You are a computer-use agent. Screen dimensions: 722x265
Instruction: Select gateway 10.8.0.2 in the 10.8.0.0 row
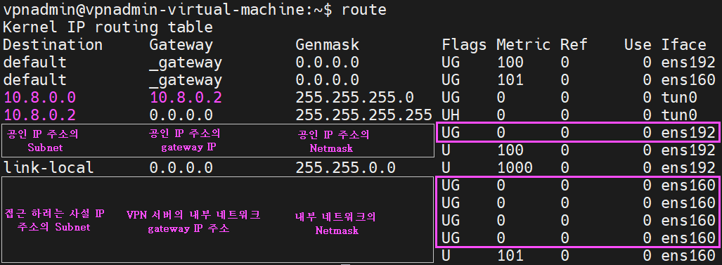coord(186,98)
